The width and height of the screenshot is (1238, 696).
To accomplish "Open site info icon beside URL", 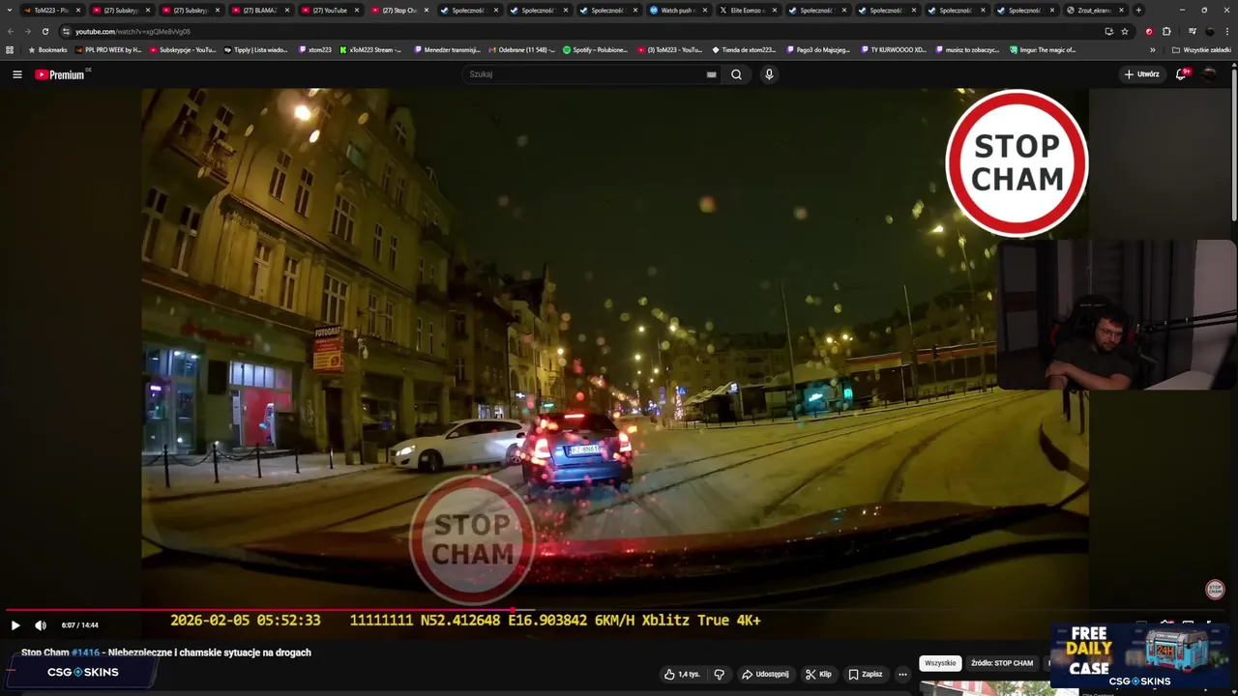I will [x=66, y=31].
